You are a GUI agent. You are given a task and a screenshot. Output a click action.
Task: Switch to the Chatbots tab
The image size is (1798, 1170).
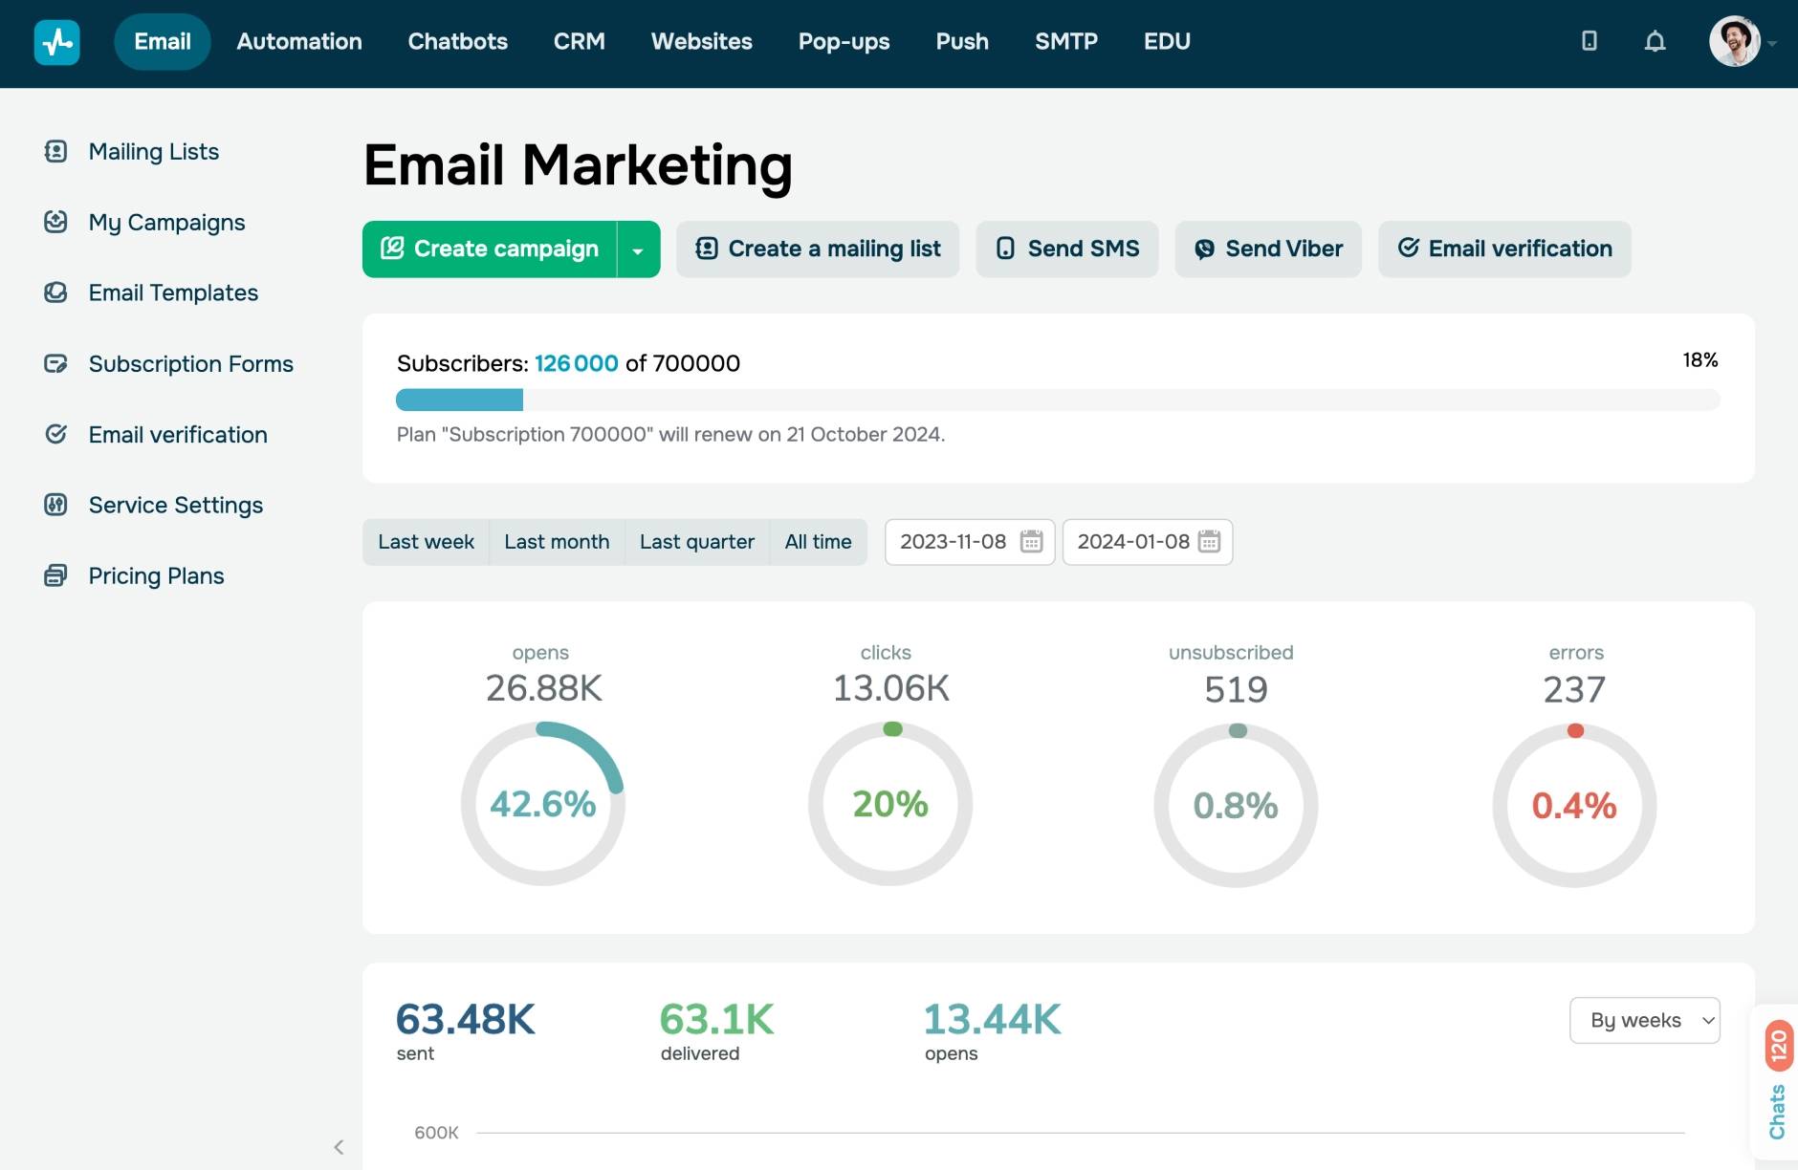pyautogui.click(x=457, y=41)
